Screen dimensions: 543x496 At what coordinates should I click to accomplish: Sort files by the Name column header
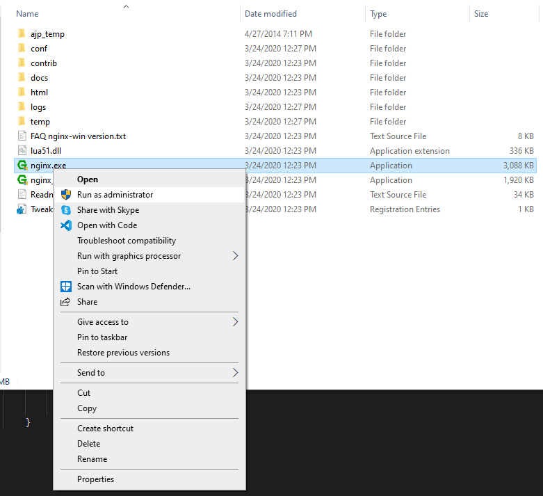(x=27, y=14)
